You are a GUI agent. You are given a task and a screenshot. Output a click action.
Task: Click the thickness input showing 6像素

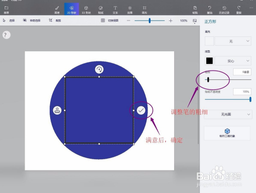242,72
